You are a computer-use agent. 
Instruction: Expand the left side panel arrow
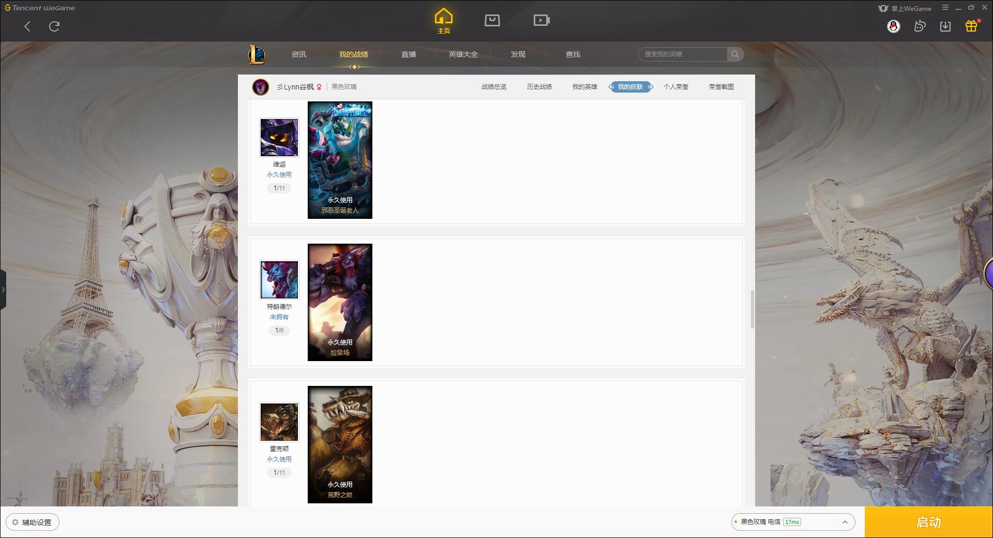(x=3, y=290)
